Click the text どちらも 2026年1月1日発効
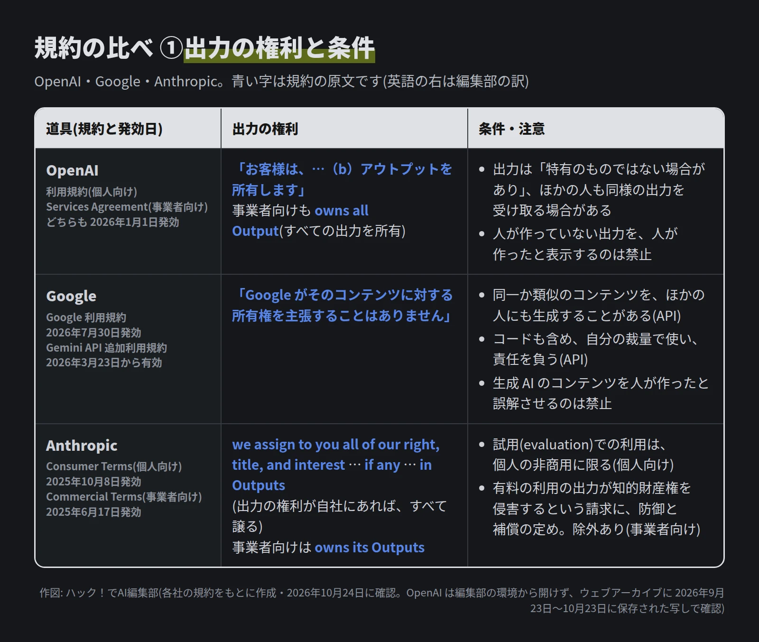This screenshot has width=759, height=642. (112, 222)
